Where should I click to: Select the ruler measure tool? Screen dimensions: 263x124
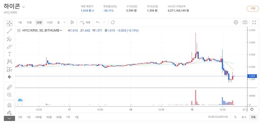(x=10, y=87)
